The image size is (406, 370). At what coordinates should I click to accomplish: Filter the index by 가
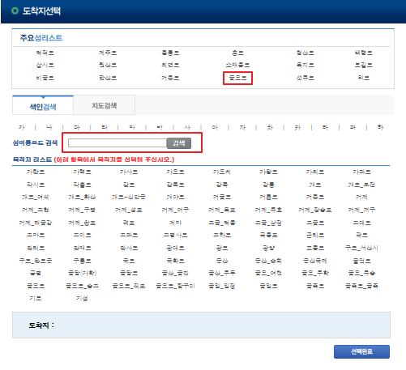[x=22, y=127]
